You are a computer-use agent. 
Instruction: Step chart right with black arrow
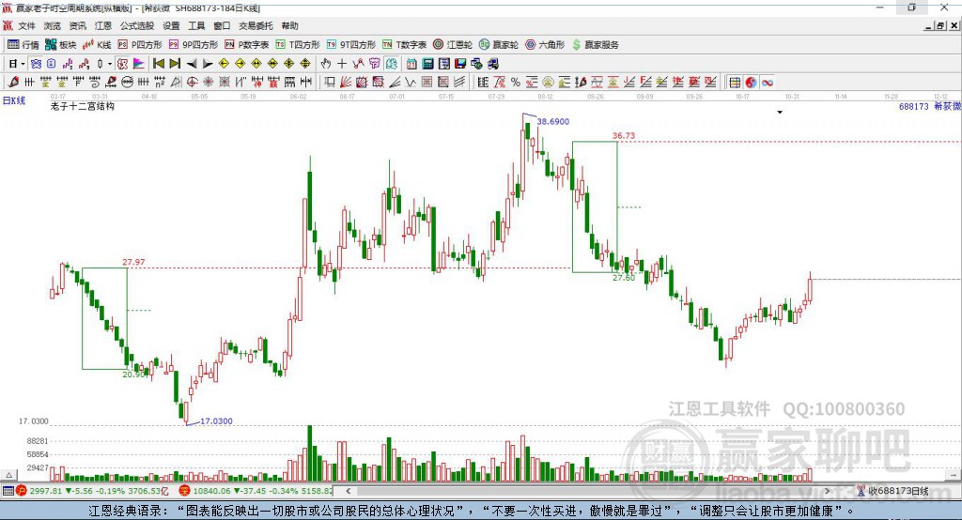208,64
